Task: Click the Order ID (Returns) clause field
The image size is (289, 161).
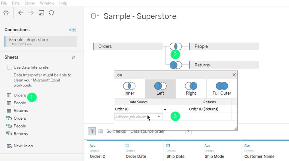Action: point(210,109)
